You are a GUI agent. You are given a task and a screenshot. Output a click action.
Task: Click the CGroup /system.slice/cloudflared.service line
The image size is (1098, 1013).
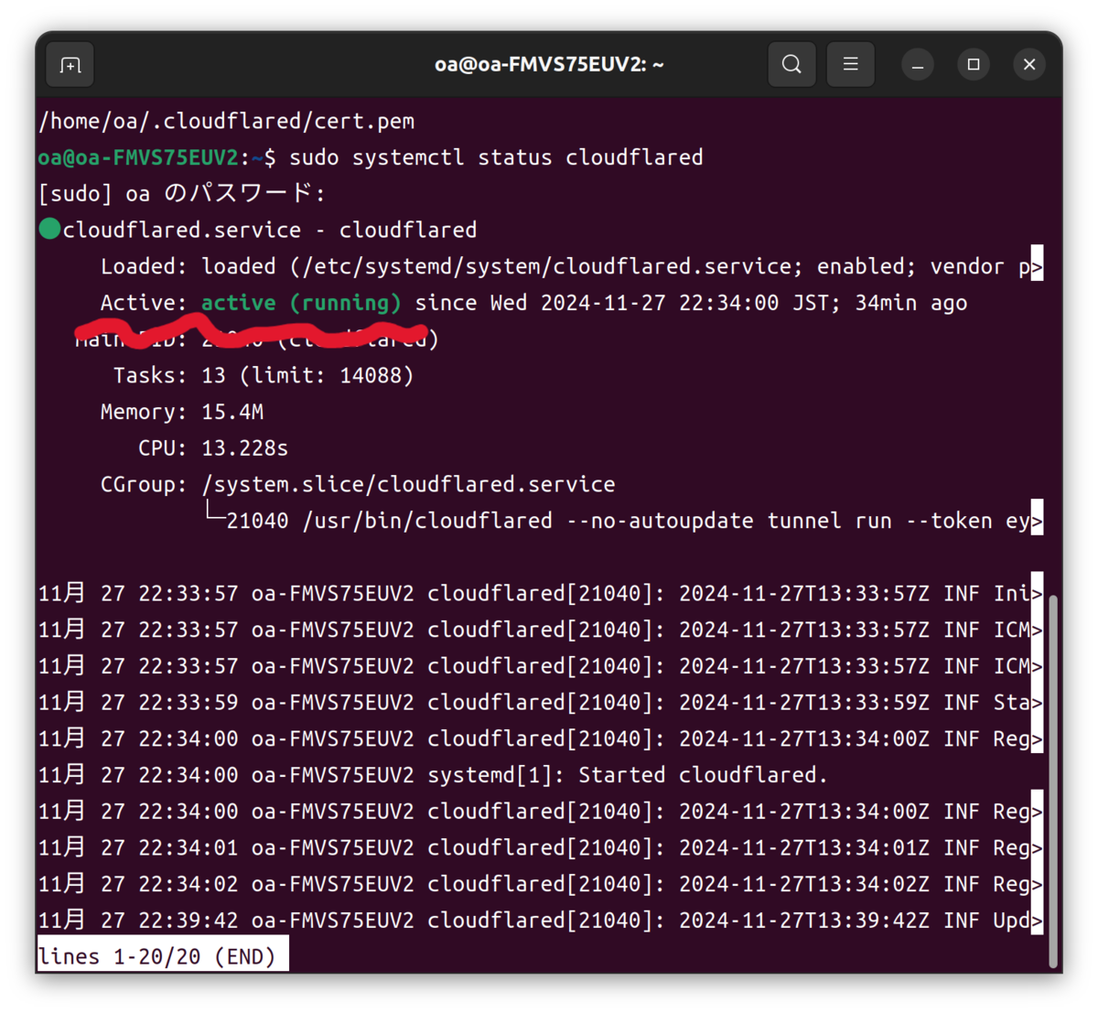point(358,484)
